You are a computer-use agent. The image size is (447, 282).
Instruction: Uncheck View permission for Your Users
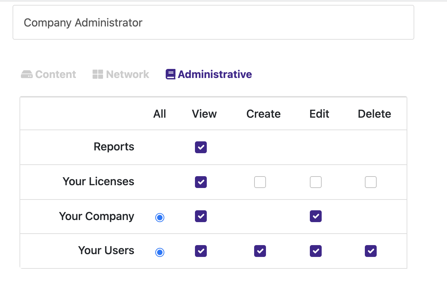[201, 251]
